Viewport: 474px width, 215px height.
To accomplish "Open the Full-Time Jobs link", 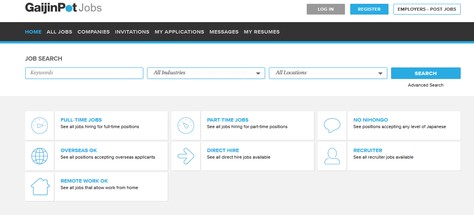I will click(81, 120).
